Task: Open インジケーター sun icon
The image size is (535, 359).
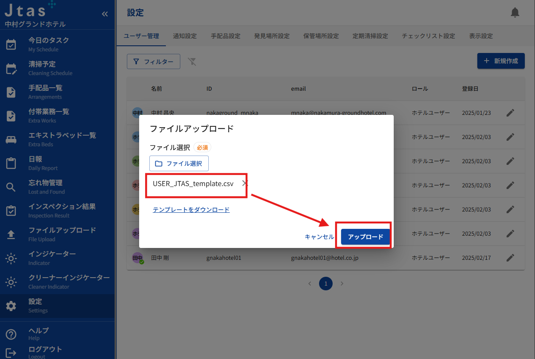Action: (11, 258)
